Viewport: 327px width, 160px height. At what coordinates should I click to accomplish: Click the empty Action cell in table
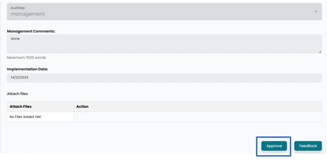pyautogui.click(x=197, y=117)
